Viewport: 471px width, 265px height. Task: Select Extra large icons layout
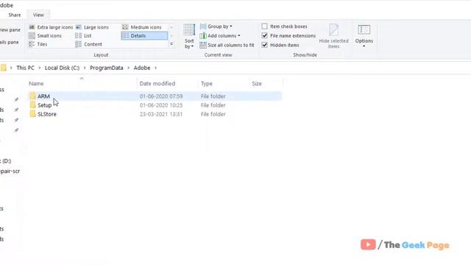pos(51,27)
